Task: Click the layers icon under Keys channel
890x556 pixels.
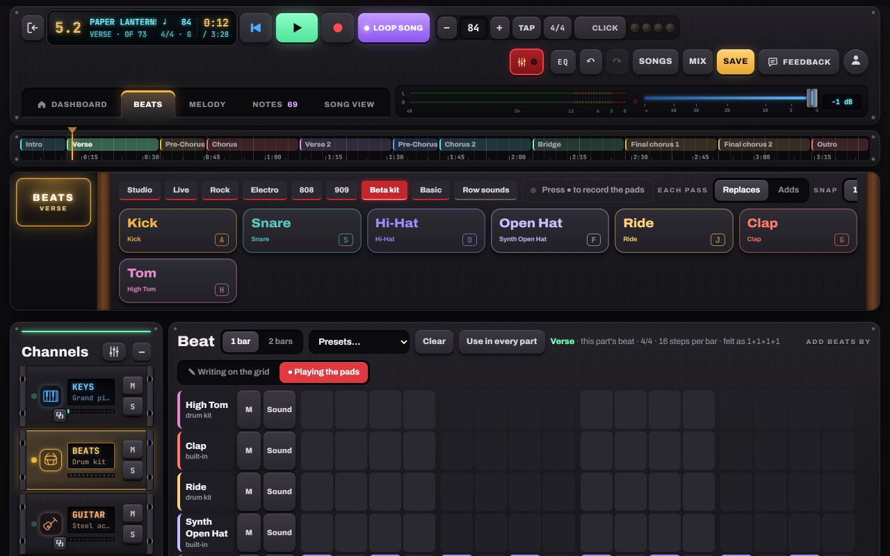Action: pos(60,416)
